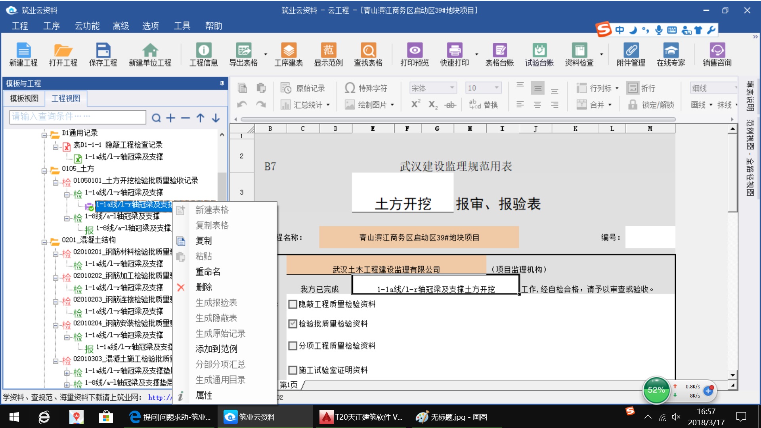Screen dimensions: 761x428
Task: Click the 查询条件 search input field
Action: pyautogui.click(x=78, y=117)
